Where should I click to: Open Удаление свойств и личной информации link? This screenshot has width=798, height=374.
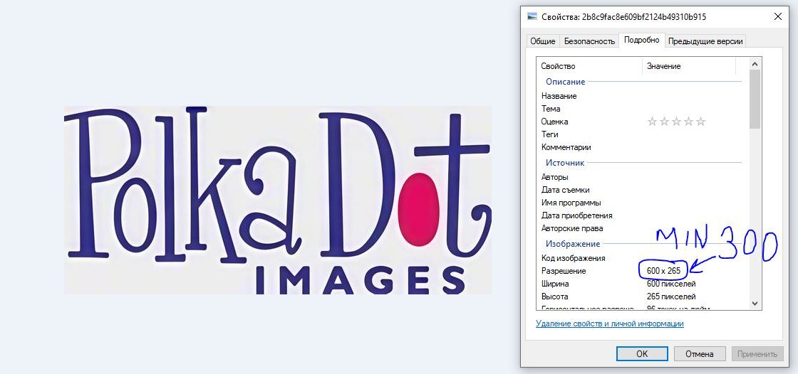610,324
